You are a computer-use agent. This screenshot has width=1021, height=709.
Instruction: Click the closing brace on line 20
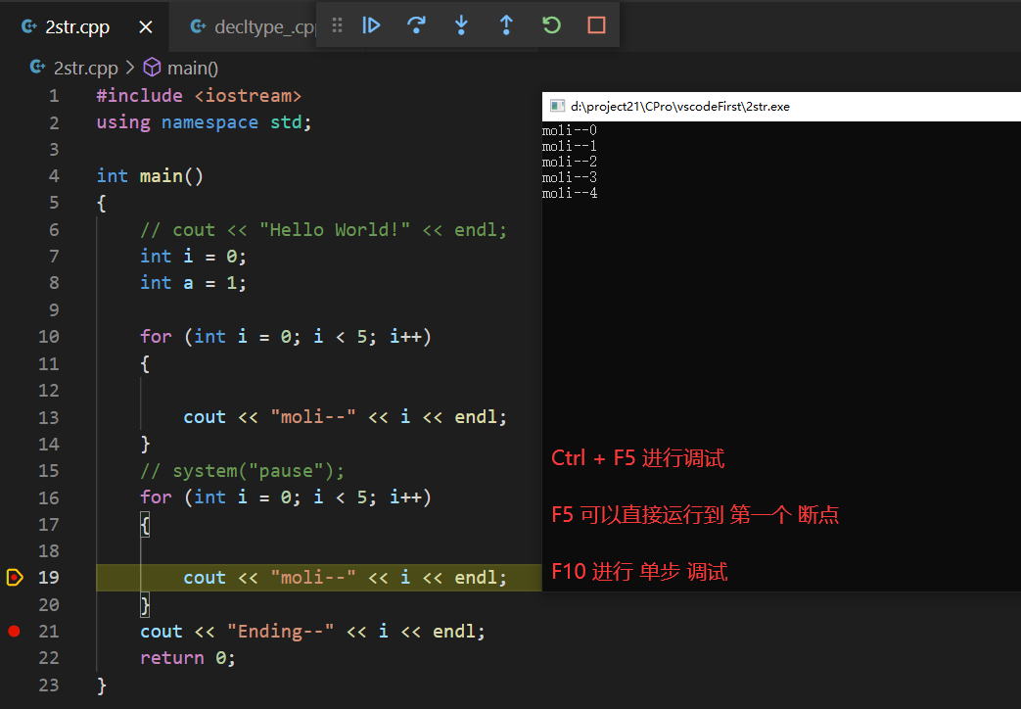[145, 605]
